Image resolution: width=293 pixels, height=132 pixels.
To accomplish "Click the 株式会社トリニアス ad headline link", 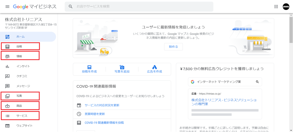I will click(x=224, y=102).
